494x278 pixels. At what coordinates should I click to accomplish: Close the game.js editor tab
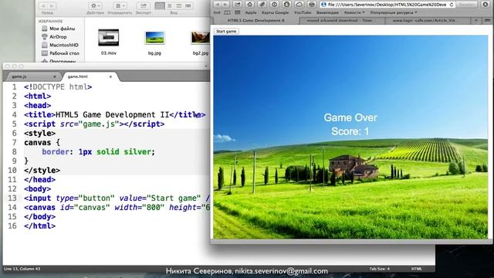point(55,76)
